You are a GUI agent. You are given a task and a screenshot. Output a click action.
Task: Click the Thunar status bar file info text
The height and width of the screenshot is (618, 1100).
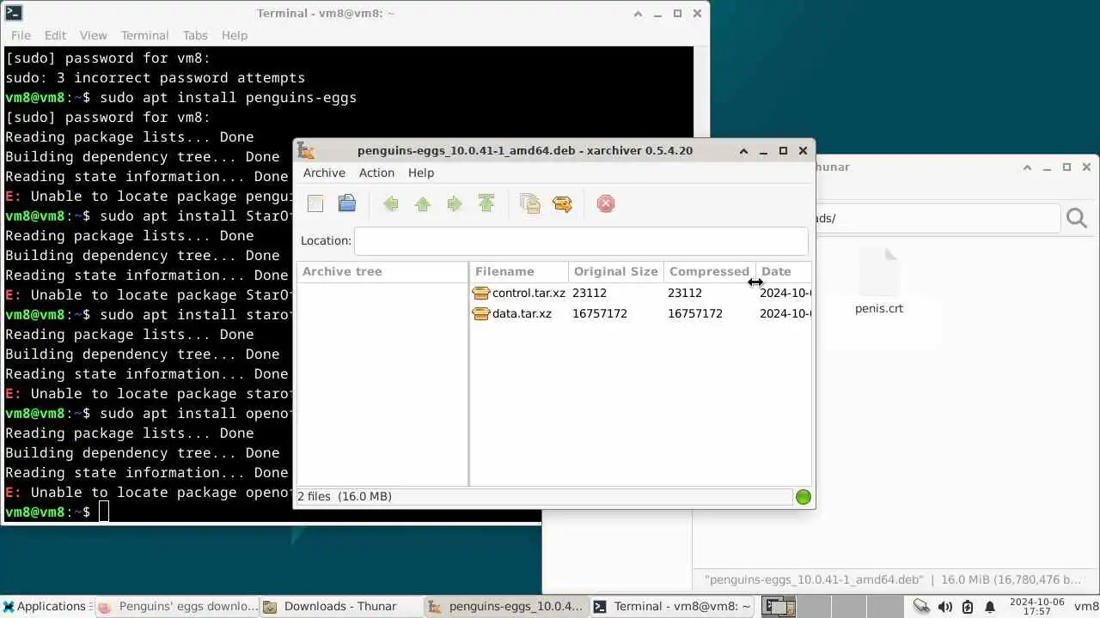[893, 579]
